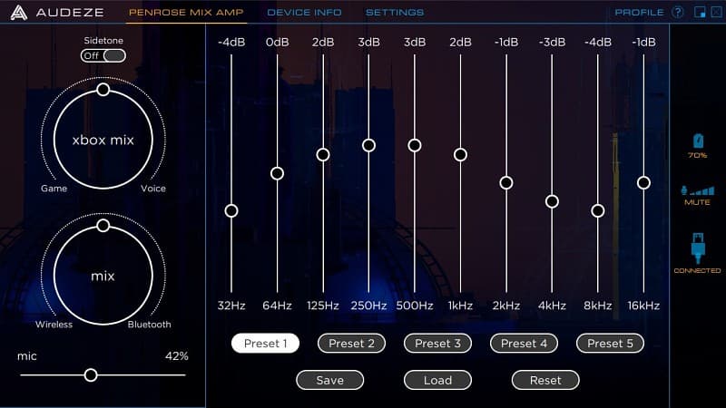Click the Voice label on xbox mix dial
This screenshot has height=408, width=726.
tap(153, 189)
